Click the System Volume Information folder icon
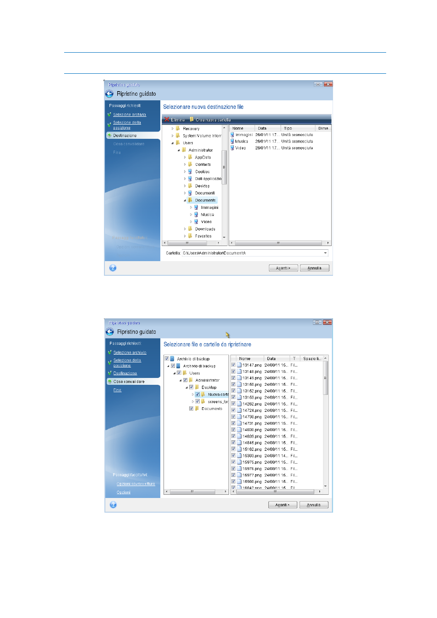Viewport: 437px width, 618px height. tap(178, 136)
